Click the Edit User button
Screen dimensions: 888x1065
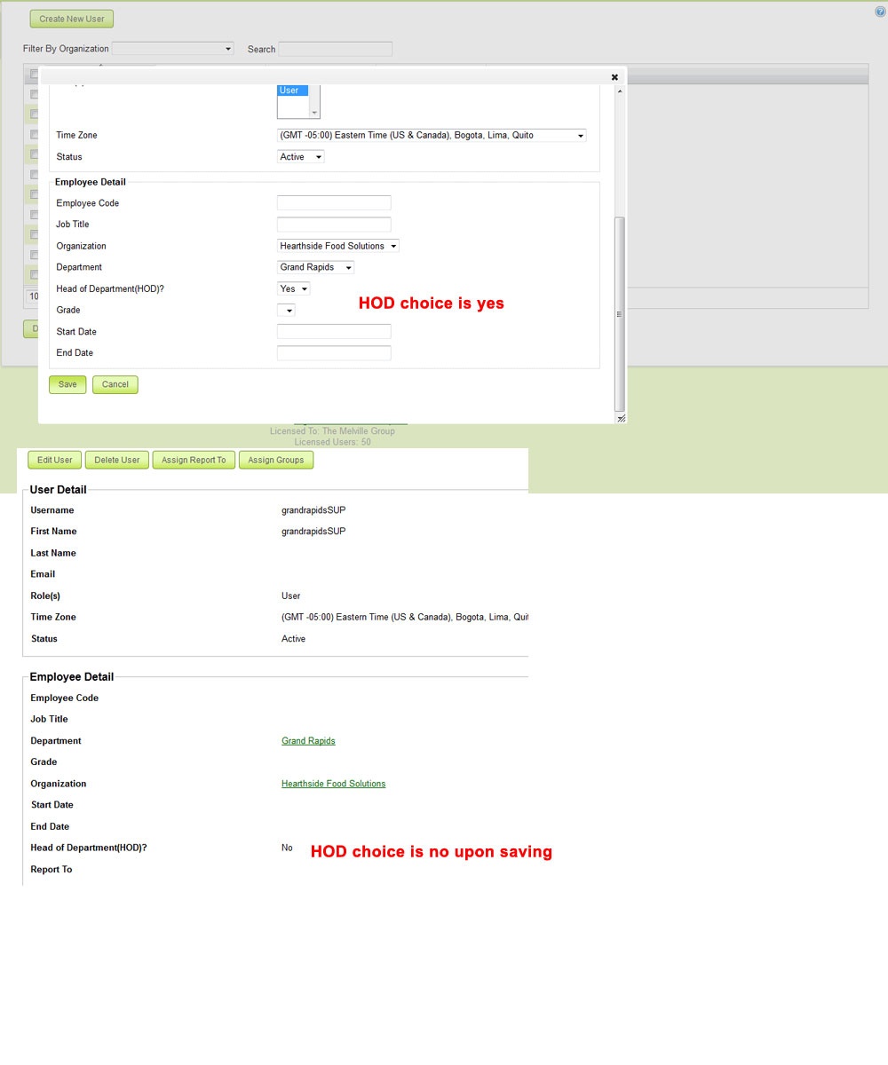[x=55, y=460]
